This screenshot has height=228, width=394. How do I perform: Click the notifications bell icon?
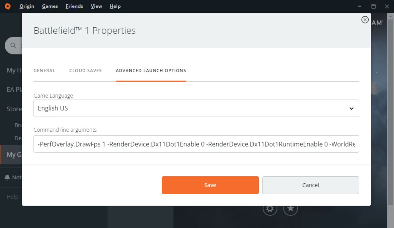tap(7, 177)
